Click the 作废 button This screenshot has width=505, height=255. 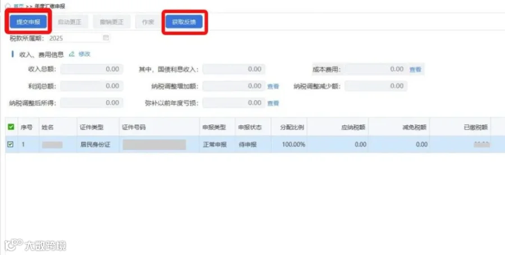[148, 22]
